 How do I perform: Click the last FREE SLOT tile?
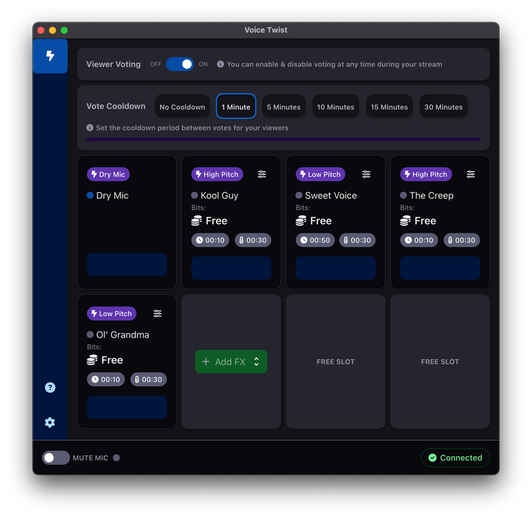tap(440, 362)
